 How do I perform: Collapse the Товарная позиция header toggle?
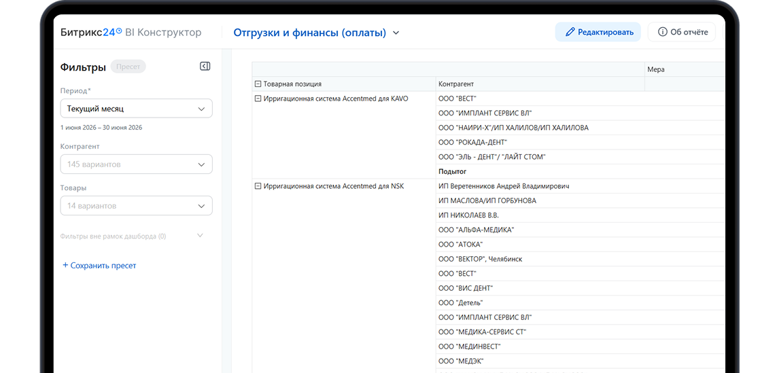tap(258, 84)
